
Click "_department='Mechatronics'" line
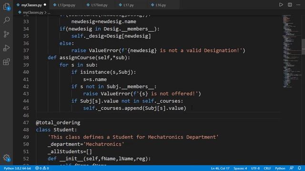pyautogui.click(x=86, y=144)
